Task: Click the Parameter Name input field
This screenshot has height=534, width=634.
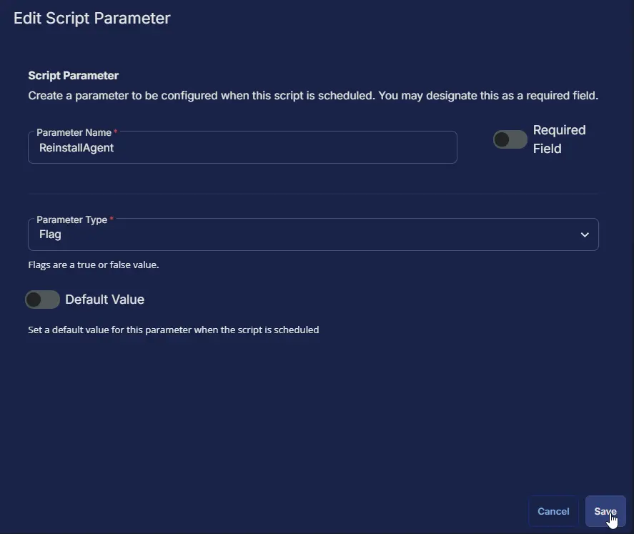Action: click(242, 147)
